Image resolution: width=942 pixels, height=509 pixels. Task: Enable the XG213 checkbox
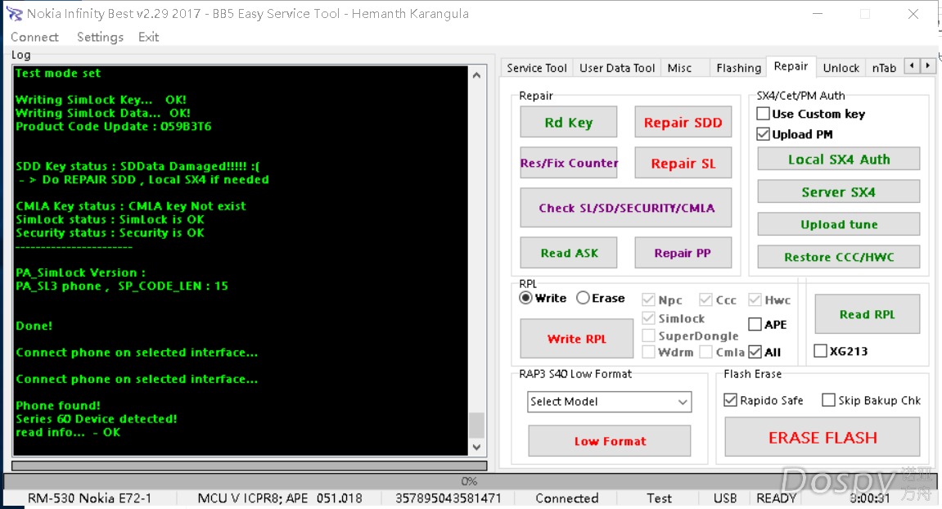click(820, 351)
